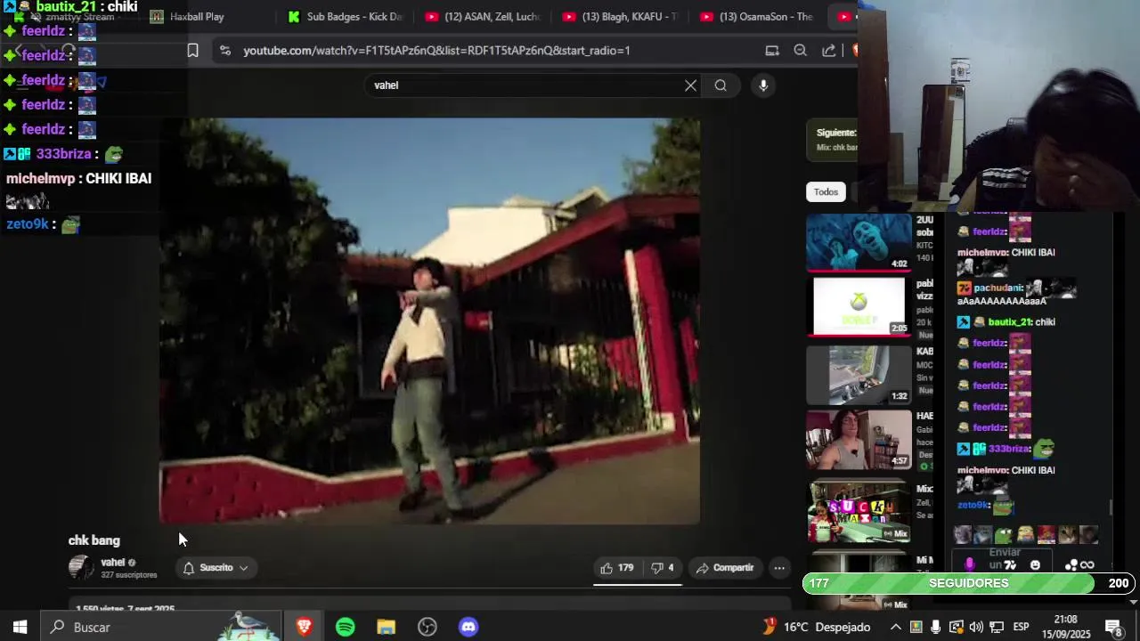Share this page from the address bar
The image size is (1140, 641).
(x=828, y=51)
